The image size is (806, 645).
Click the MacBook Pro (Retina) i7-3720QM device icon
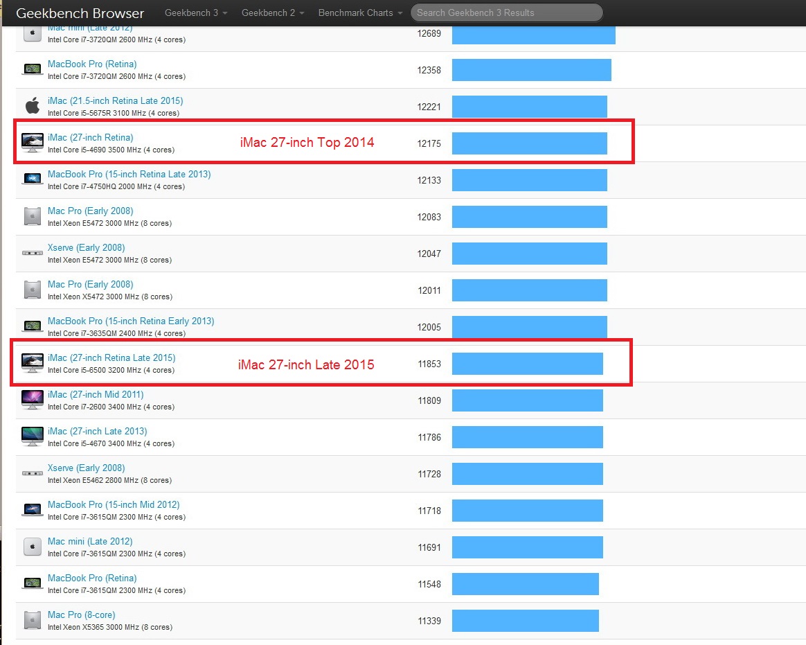33,69
